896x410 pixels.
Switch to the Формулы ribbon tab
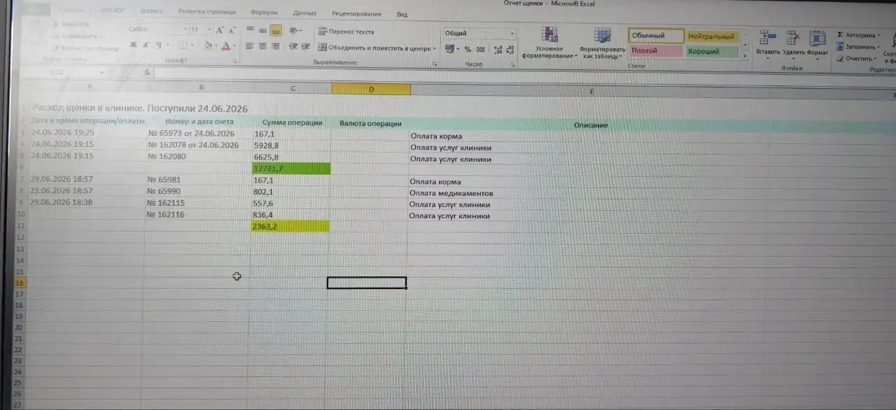click(x=263, y=13)
